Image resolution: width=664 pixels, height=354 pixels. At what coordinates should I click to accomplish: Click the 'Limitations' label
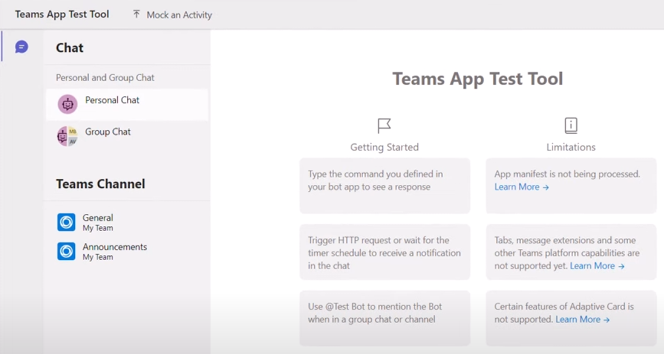(x=571, y=148)
